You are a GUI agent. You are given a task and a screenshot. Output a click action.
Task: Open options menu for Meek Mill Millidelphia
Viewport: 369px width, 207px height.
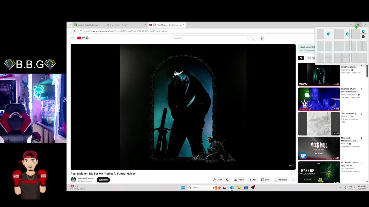361,138
